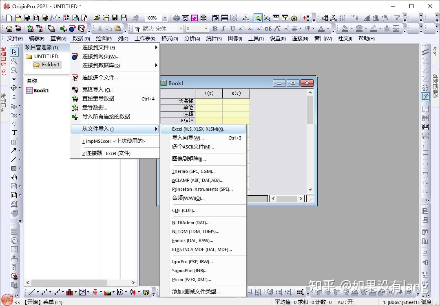The width and height of the screenshot is (440, 306).
Task: Select the Zoom-in tool on the left toolbar
Action: (14, 60)
